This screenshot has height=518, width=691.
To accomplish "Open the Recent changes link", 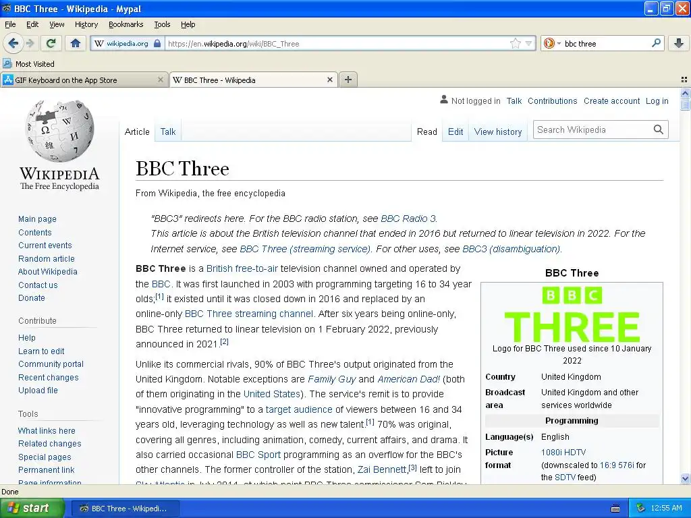I will (49, 378).
